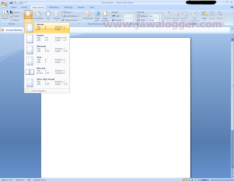Click the Save icon in Quick Access
Screen dimensions: 234x181
(x=11, y=3)
